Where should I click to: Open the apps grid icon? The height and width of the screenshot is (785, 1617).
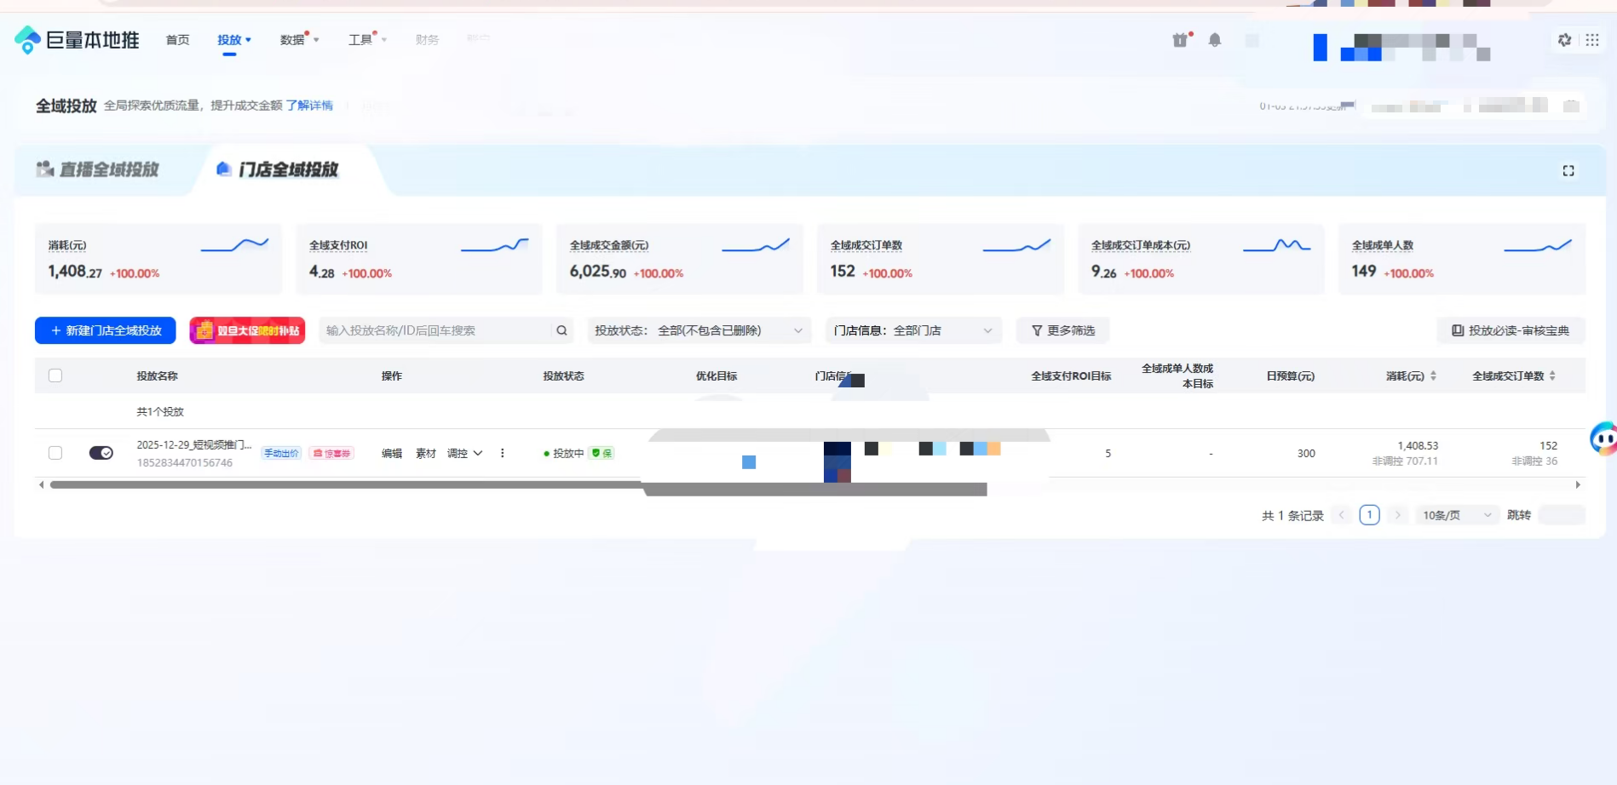(x=1592, y=40)
